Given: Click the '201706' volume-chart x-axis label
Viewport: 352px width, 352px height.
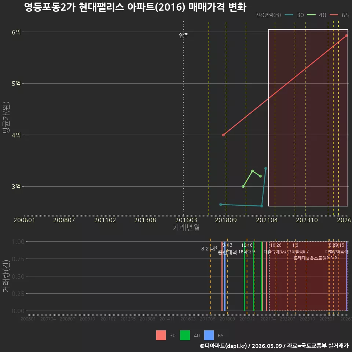Looking at the screenshot, I should tap(208, 319).
